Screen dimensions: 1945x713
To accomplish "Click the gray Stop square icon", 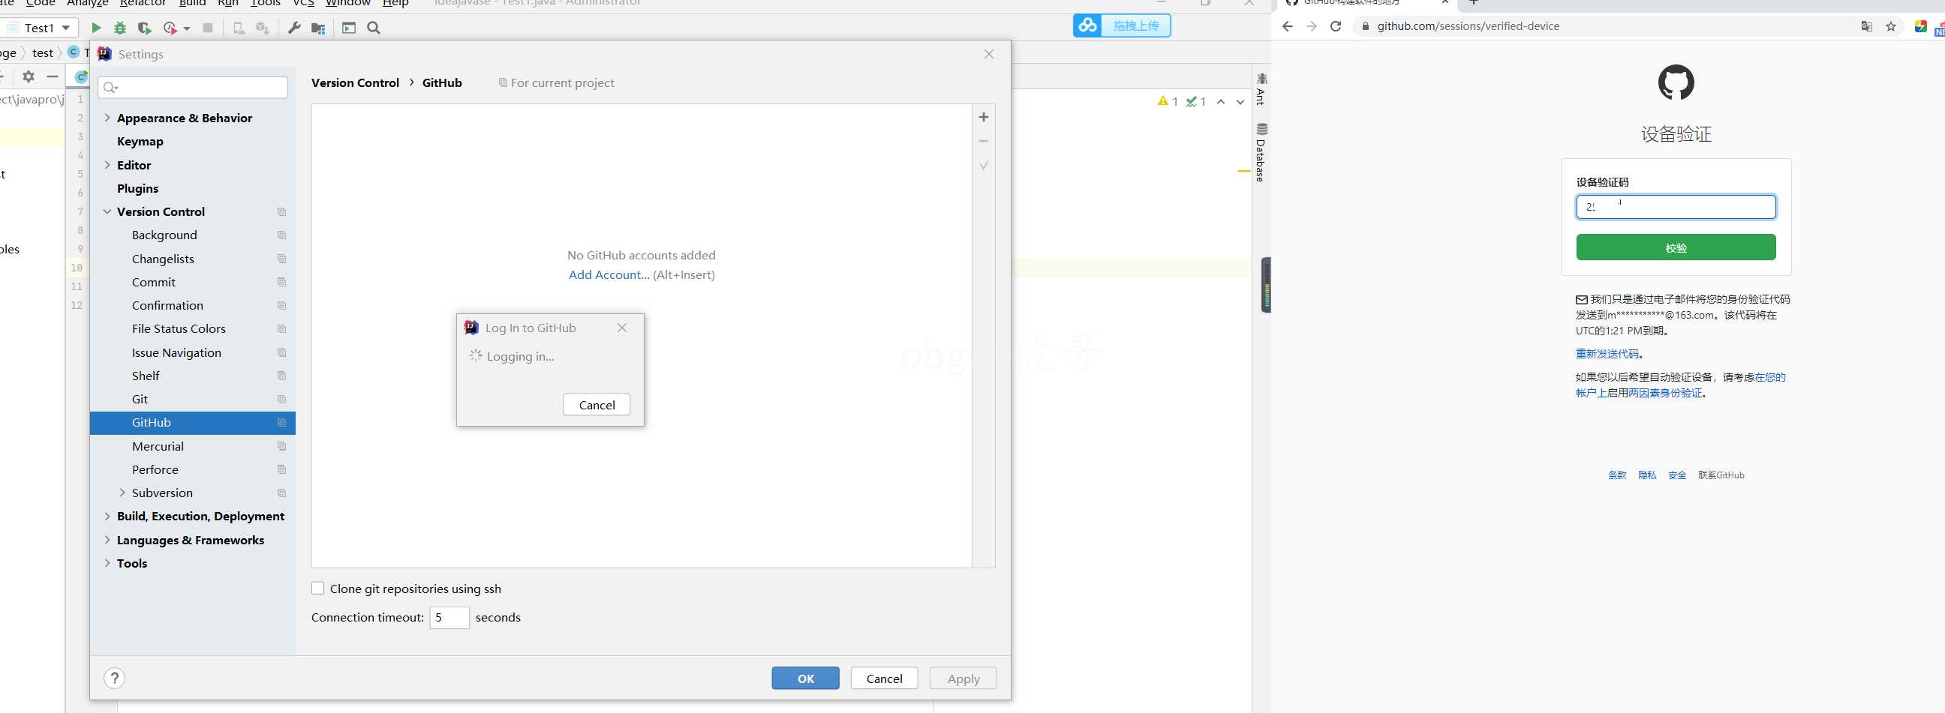I will (x=208, y=28).
